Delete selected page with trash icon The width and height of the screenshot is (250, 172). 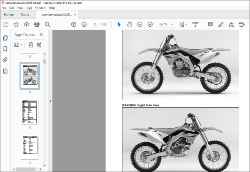tap(31, 45)
